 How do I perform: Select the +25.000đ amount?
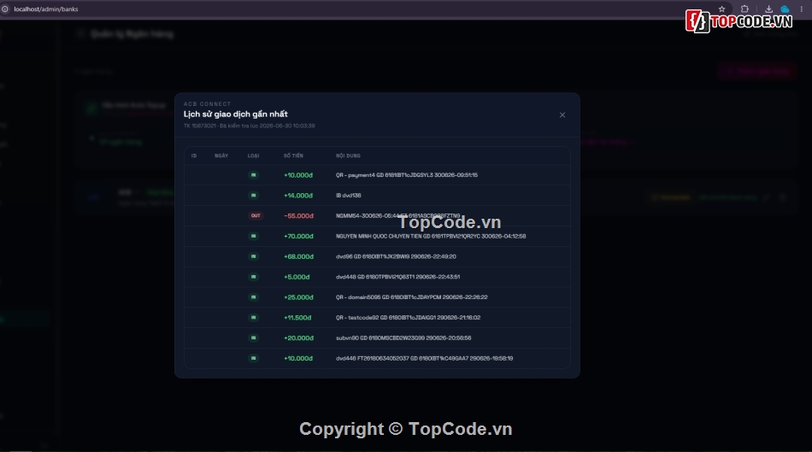(x=298, y=297)
